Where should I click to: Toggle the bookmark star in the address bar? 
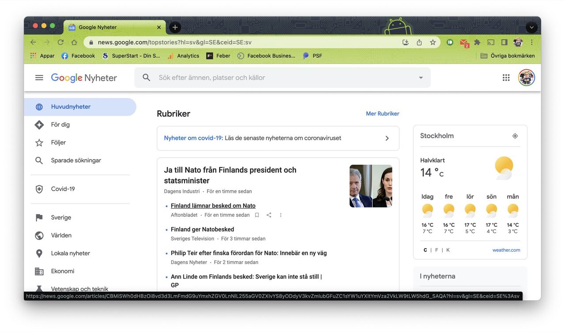pos(433,42)
